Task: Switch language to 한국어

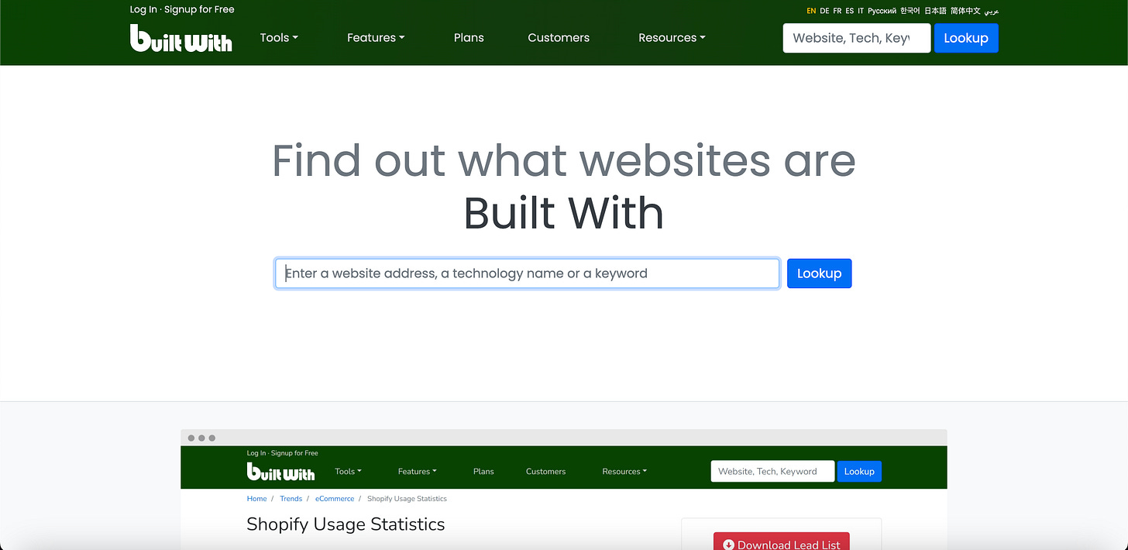Action: (910, 11)
